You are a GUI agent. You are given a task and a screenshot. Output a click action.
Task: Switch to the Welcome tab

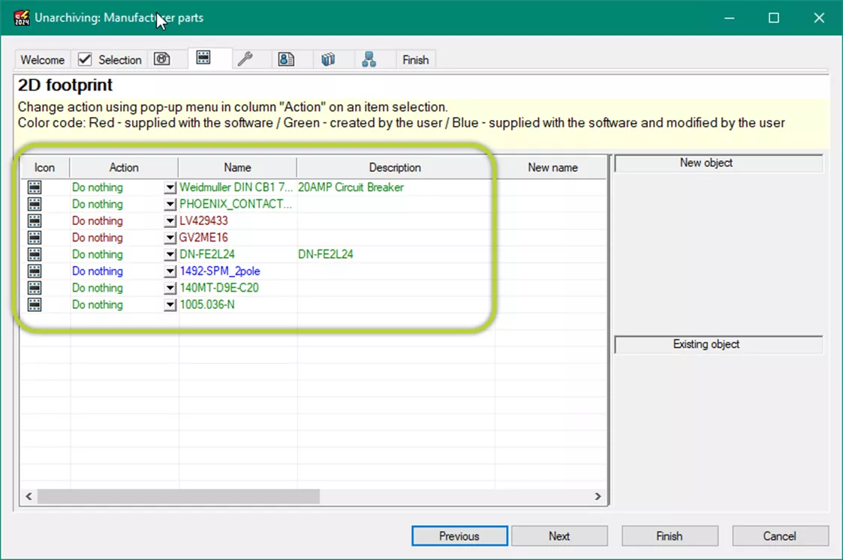coord(41,59)
